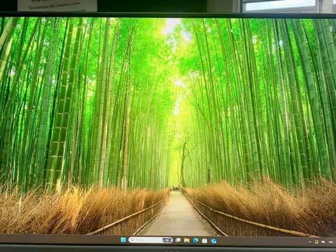
Task: Open the Windows Start menu
Action: [123, 240]
